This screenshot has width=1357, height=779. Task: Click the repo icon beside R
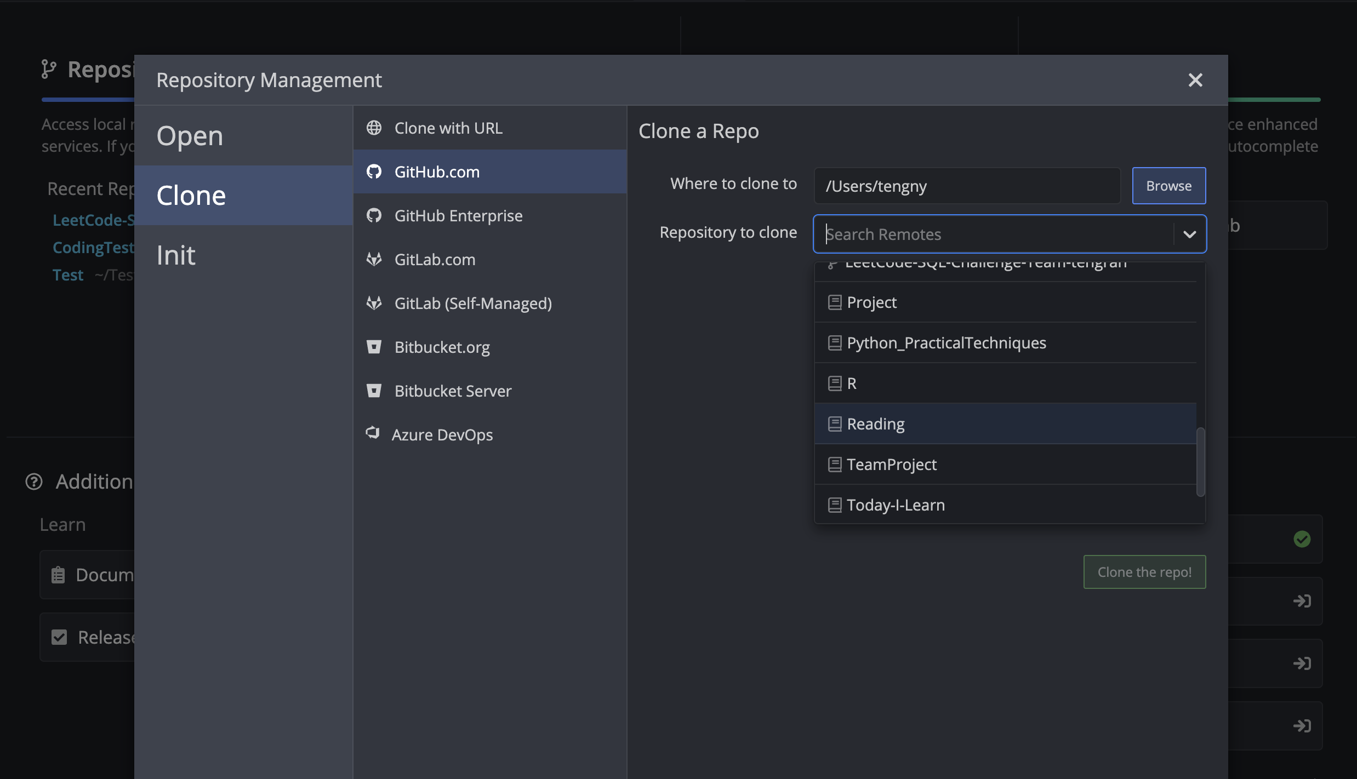point(835,383)
